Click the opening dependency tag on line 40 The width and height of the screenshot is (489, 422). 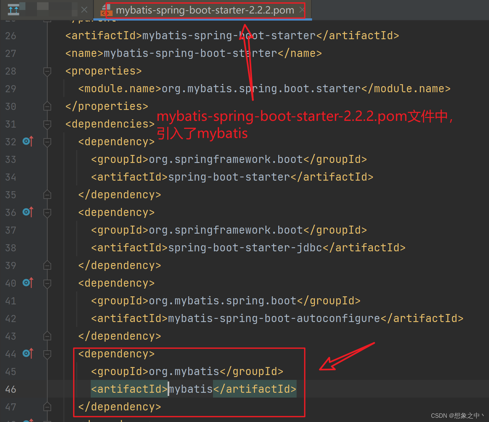click(116, 283)
